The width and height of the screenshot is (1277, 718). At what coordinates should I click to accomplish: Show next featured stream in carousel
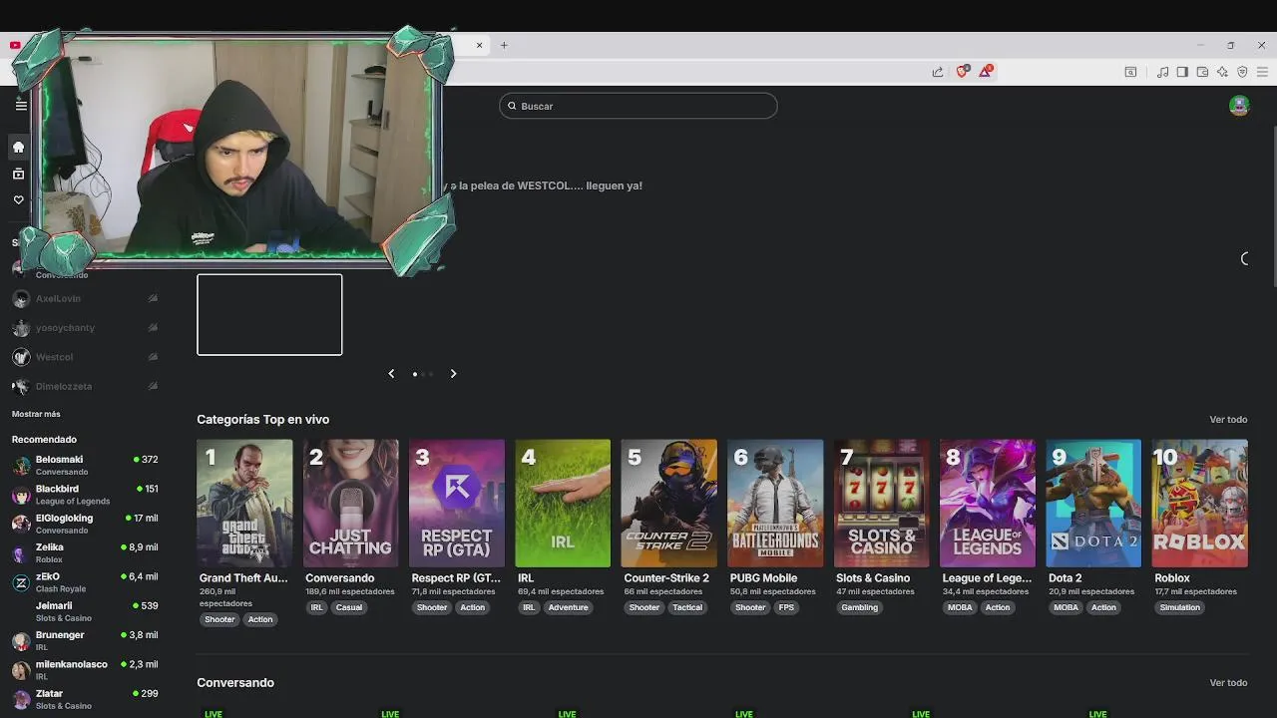coord(453,373)
